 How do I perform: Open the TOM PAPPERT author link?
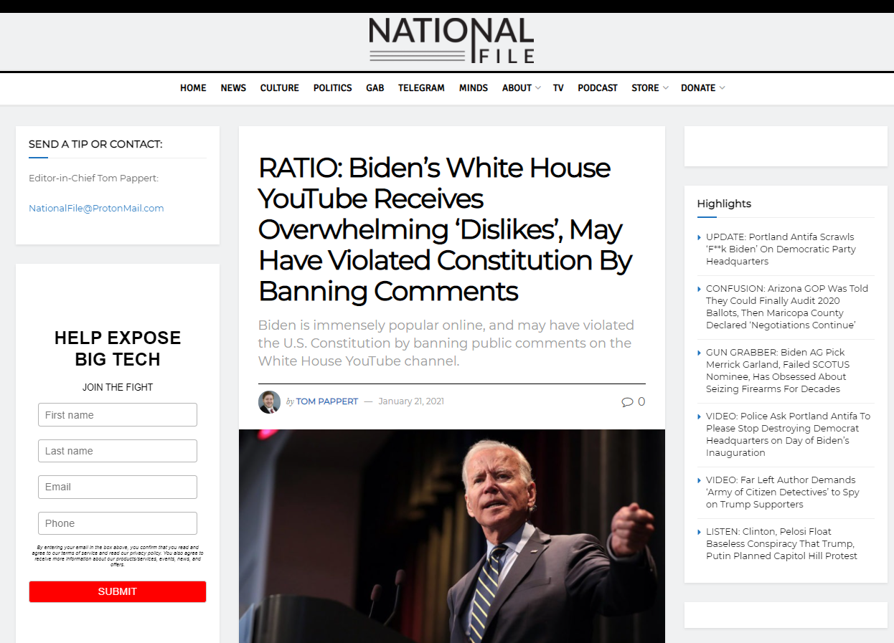click(x=327, y=401)
